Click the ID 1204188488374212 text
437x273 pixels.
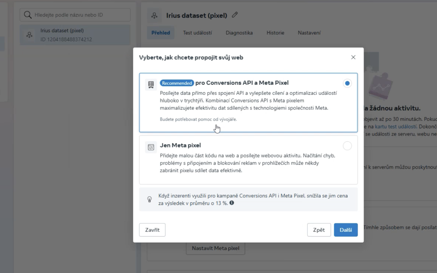(66, 39)
